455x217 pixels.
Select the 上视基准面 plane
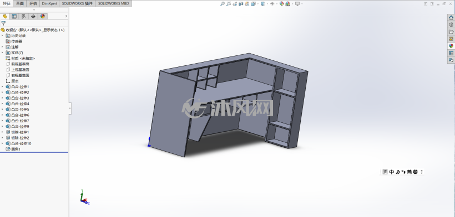[x=17, y=70]
